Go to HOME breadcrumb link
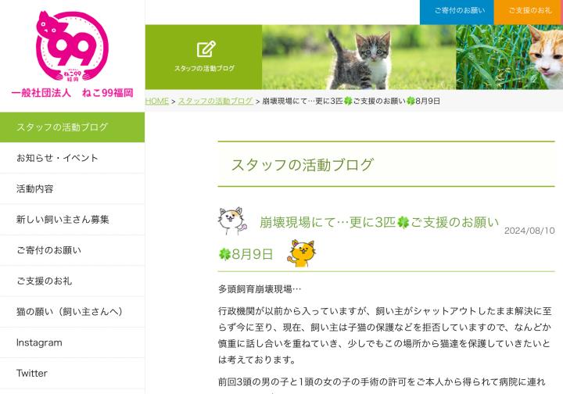 coord(157,101)
